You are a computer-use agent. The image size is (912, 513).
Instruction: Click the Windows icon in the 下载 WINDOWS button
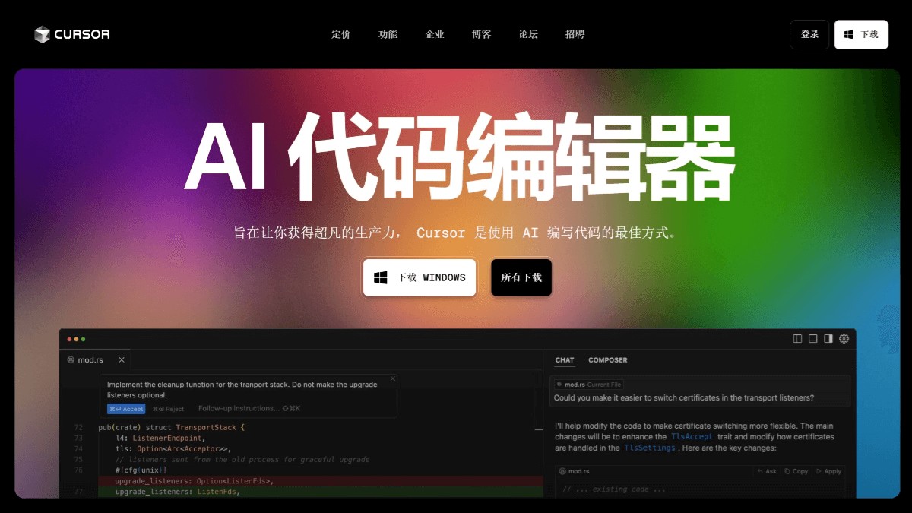click(381, 277)
